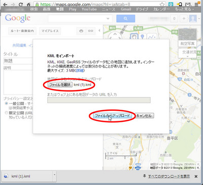
Task: Show all downloads link
Action: (169, 176)
